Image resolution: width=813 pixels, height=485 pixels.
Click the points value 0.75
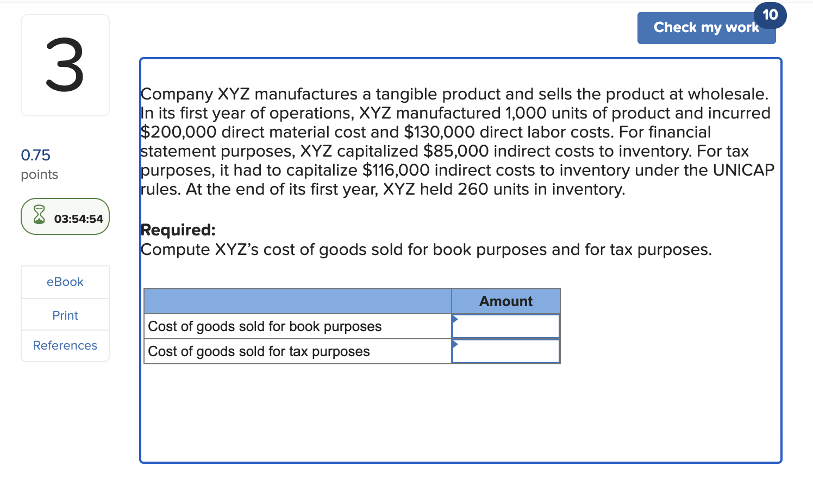tap(35, 155)
